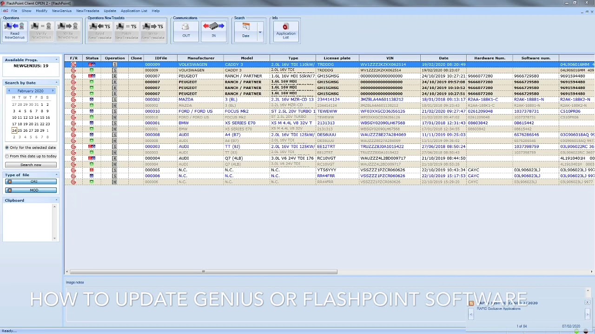Collapse the Available Progs. panel
595x334 pixels.
(56, 60)
